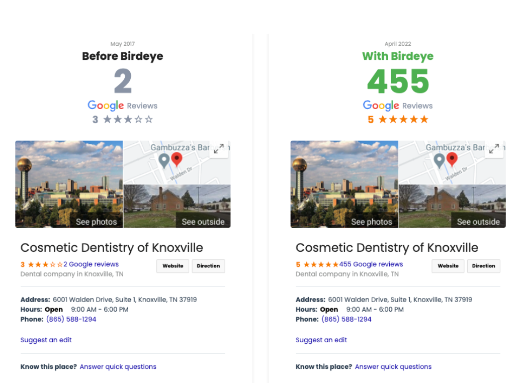
Task: Click Suggest an edit in right listing
Action: [321, 340]
